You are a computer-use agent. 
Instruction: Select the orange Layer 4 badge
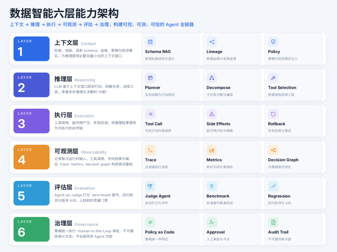[x=32, y=157]
